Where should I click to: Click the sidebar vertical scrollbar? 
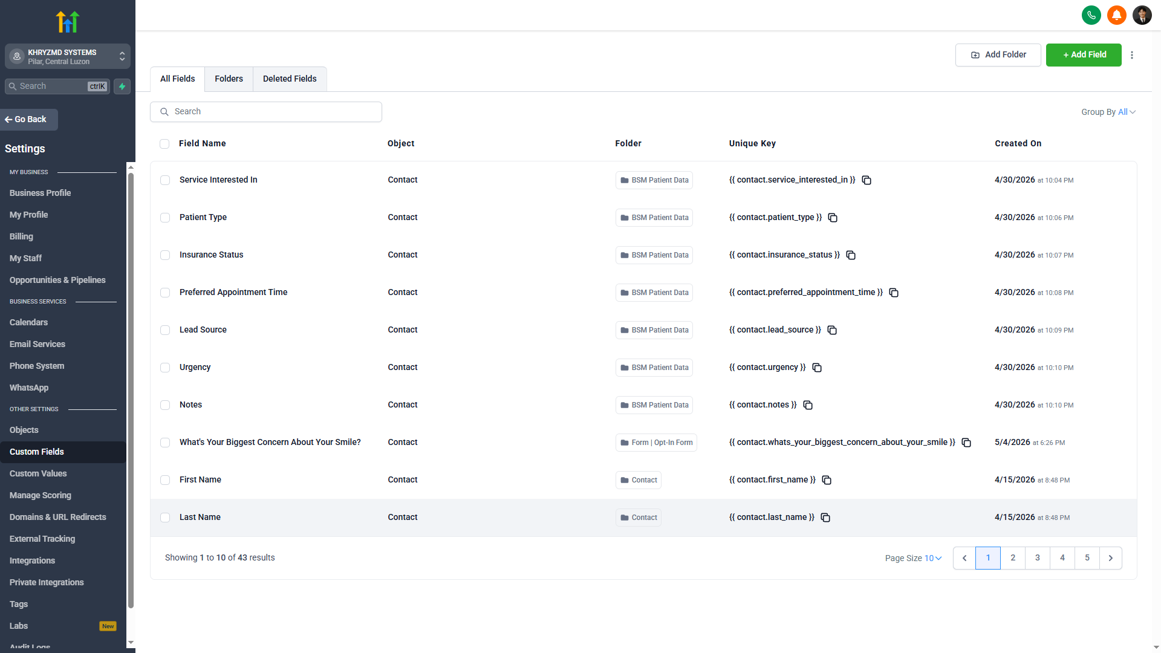pyautogui.click(x=131, y=391)
